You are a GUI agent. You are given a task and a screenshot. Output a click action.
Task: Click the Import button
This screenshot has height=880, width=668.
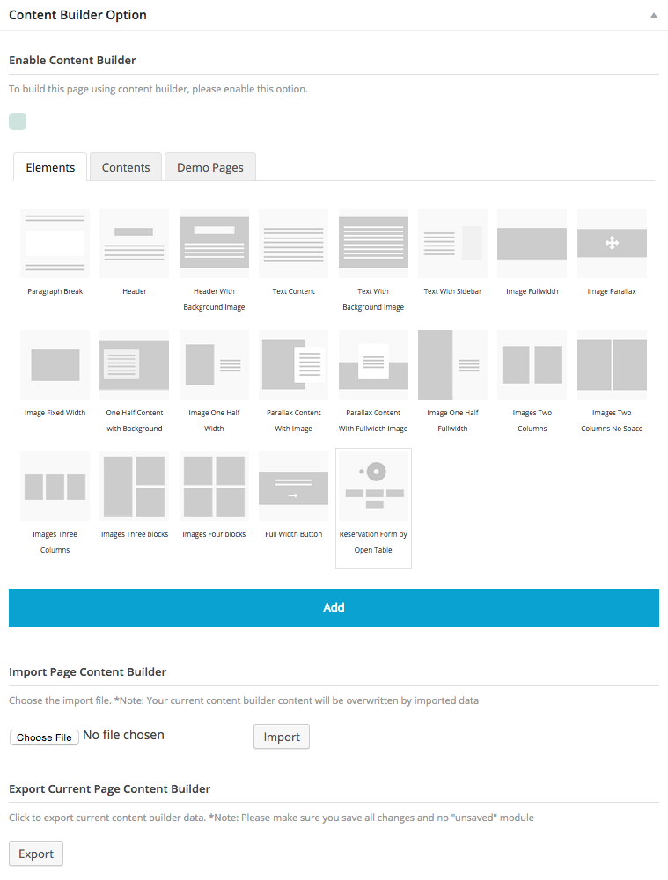(282, 737)
